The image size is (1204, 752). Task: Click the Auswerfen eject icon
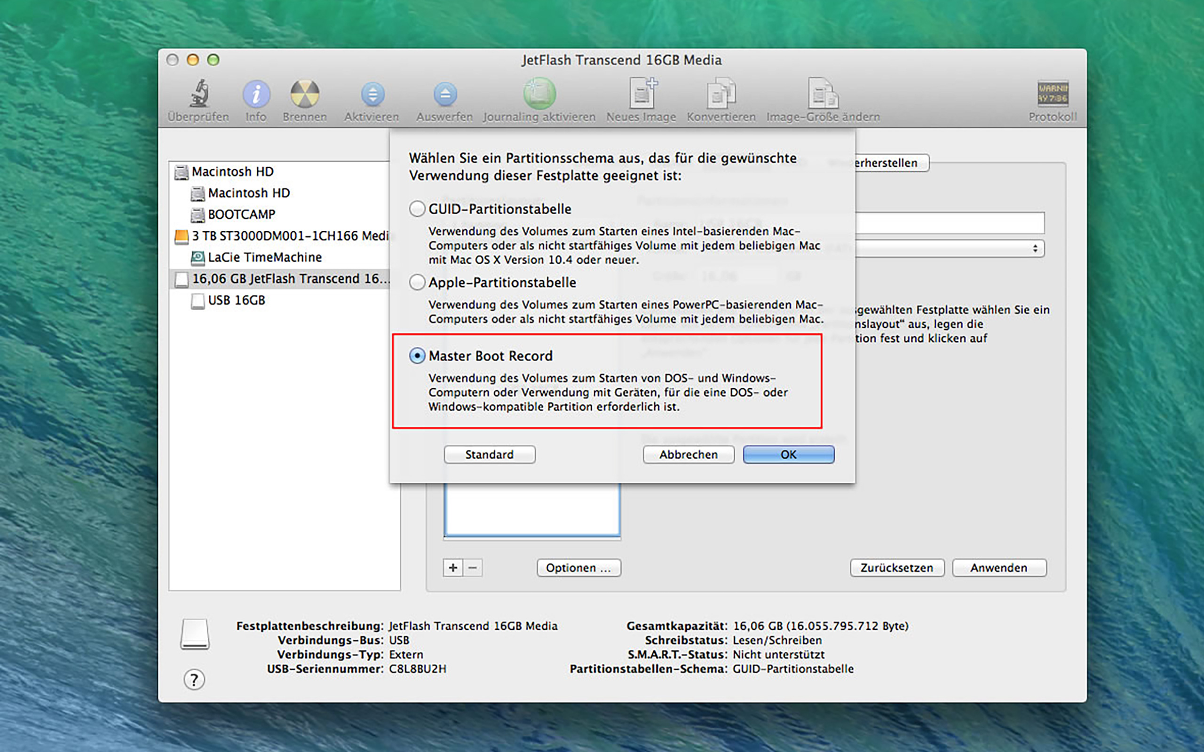coord(445,94)
